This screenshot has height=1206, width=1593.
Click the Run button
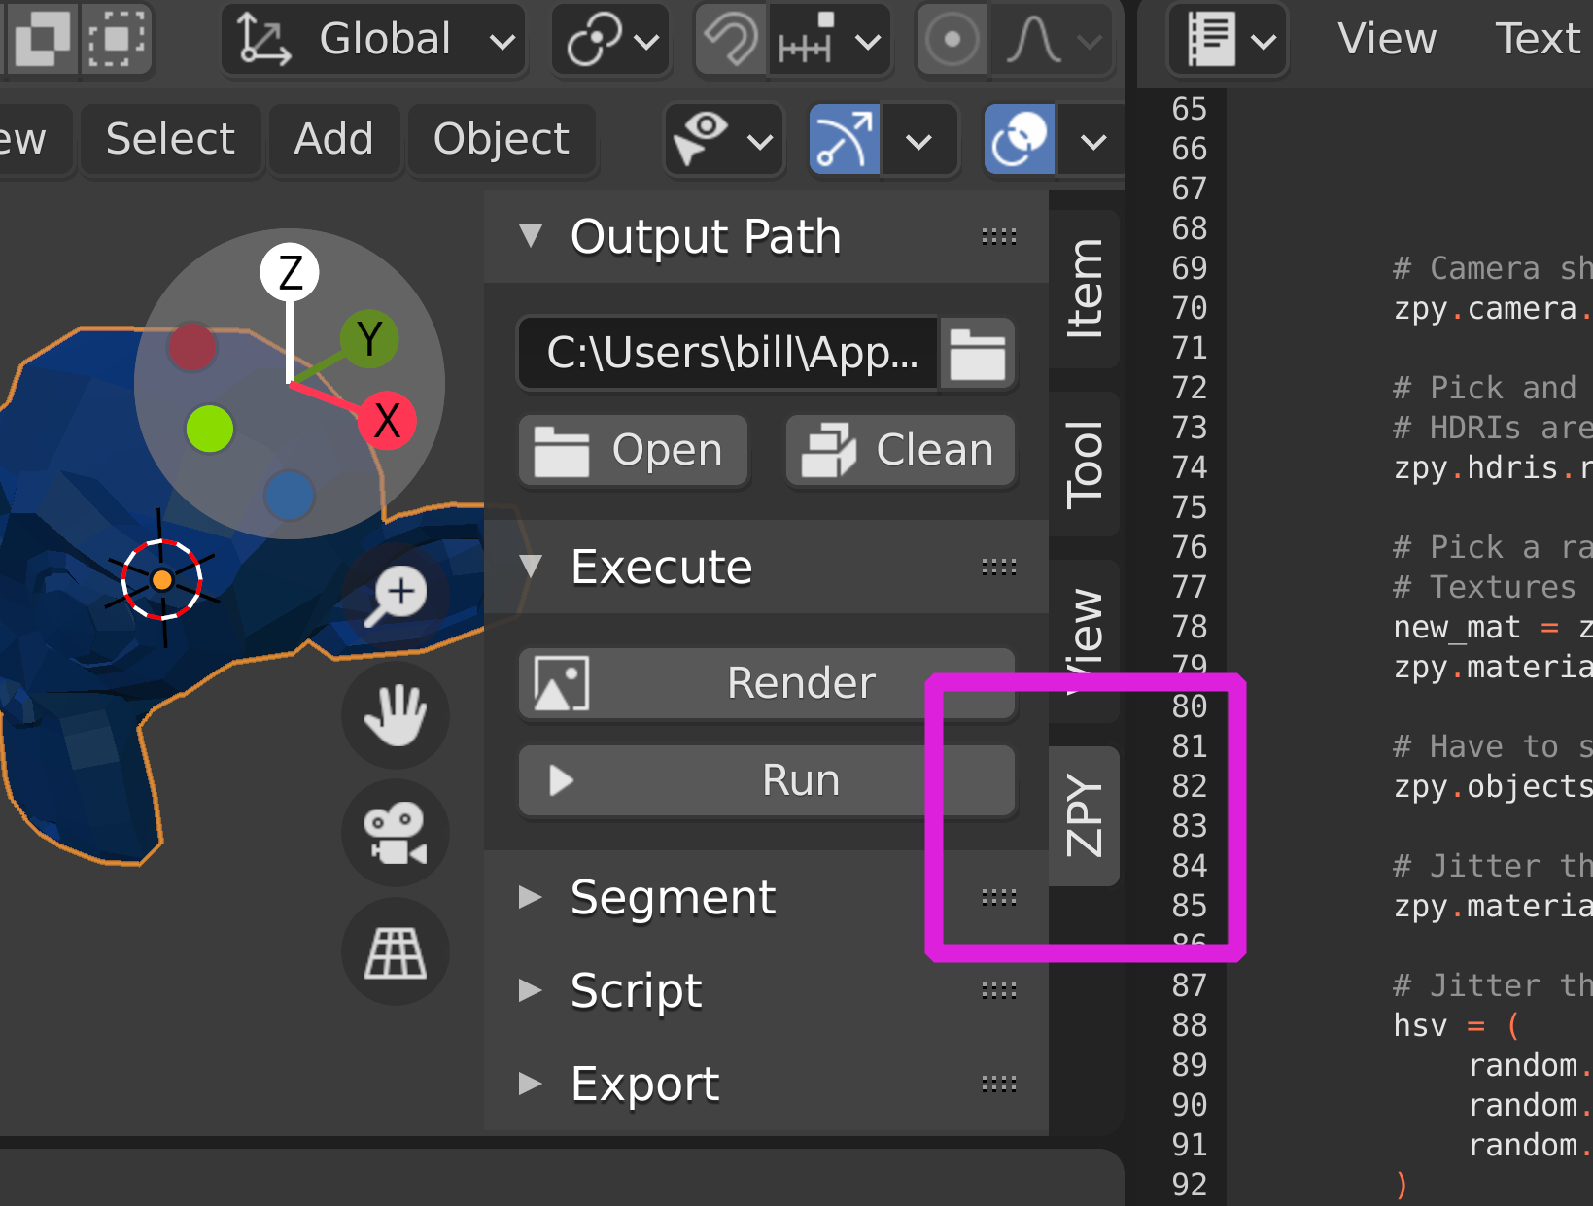[767, 779]
